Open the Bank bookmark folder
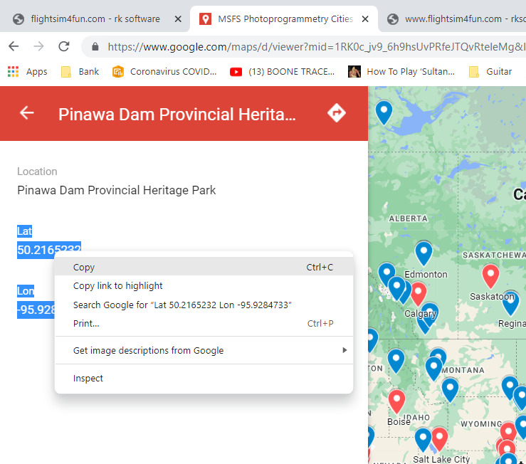This screenshot has width=526, height=464. pyautogui.click(x=80, y=71)
